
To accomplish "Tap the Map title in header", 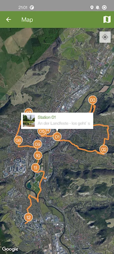I will click(x=27, y=20).
